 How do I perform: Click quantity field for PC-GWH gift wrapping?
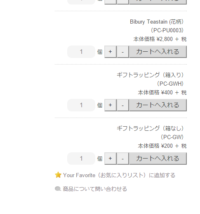(81, 105)
